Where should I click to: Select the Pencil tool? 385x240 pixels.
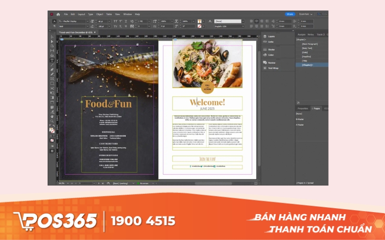[x=52, y=74]
